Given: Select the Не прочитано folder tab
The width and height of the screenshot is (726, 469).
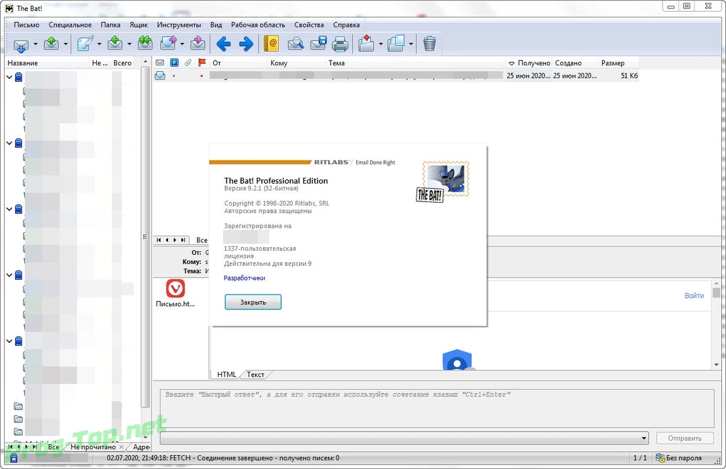Looking at the screenshot, I should click(93, 447).
